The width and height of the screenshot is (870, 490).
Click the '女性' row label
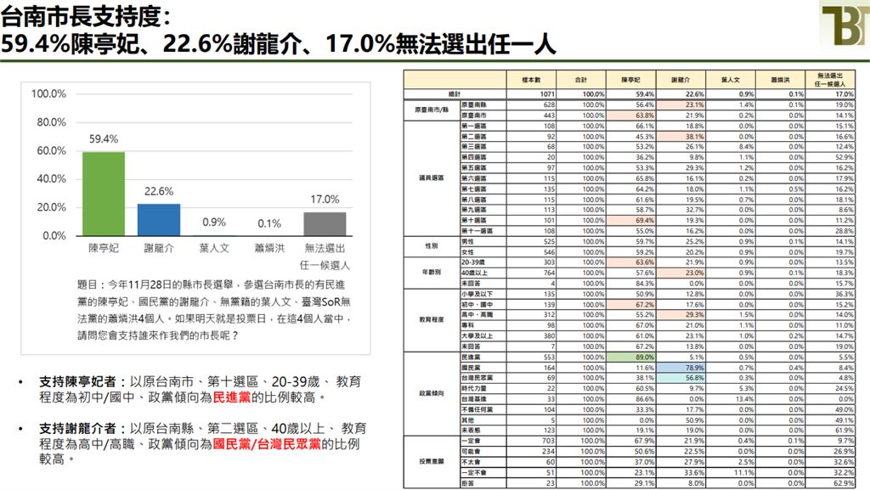pyautogui.click(x=468, y=252)
